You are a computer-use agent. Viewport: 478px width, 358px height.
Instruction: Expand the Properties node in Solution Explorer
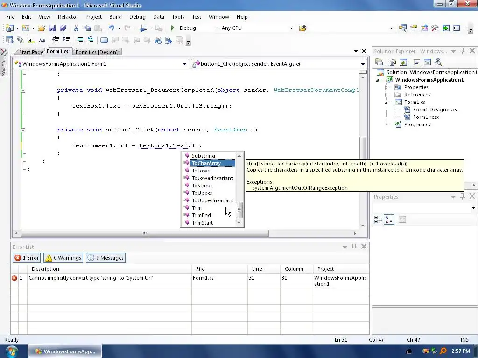(x=386, y=87)
